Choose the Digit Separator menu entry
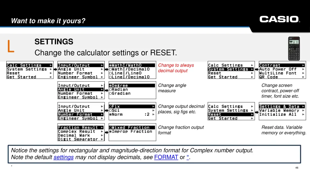 (81, 139)
